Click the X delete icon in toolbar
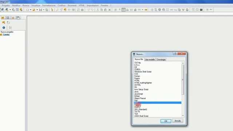This screenshot has width=233, height=131. (x=110, y=10)
